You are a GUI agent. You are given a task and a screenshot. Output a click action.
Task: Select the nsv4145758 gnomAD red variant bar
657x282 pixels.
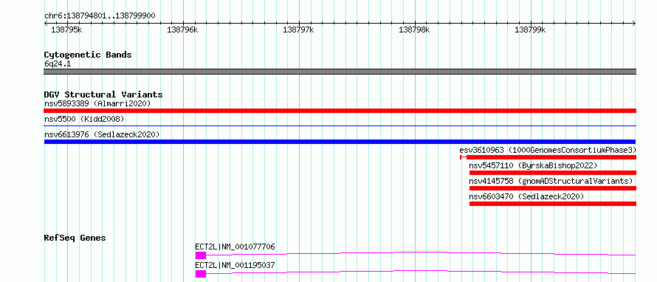pos(553,188)
